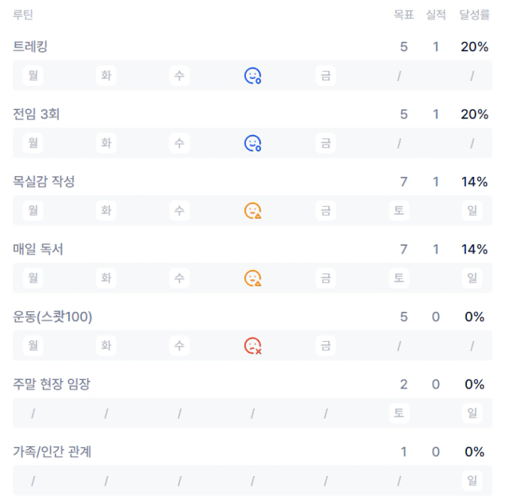Image resolution: width=506 pixels, height=503 pixels.
Task: Click the 달성률 column header
Action: pyautogui.click(x=474, y=14)
